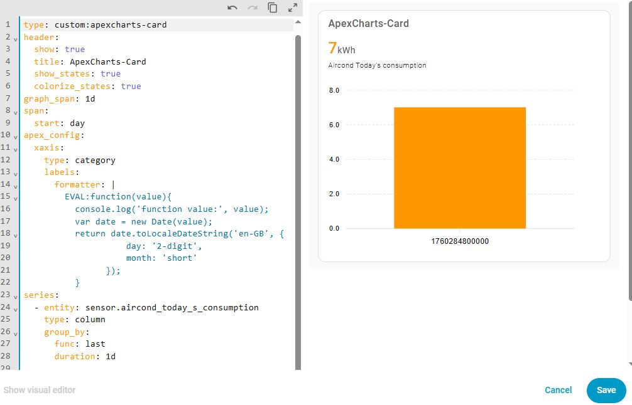Switch to Show visual editor
632x405 pixels.
point(40,390)
